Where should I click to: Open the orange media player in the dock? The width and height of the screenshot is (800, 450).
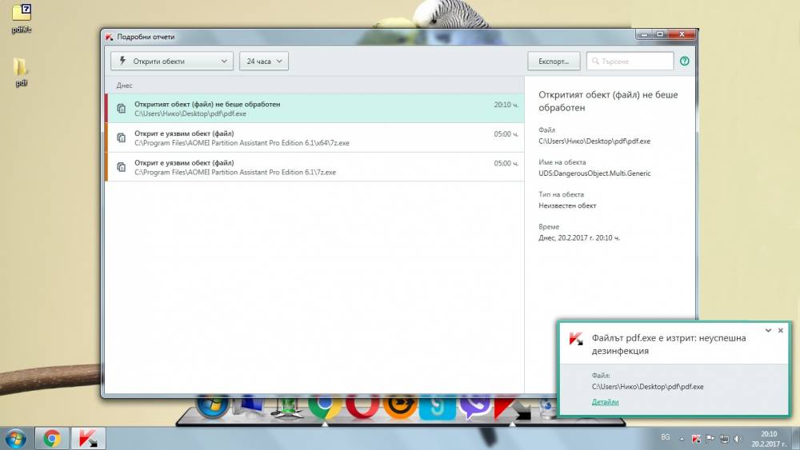[x=399, y=406]
